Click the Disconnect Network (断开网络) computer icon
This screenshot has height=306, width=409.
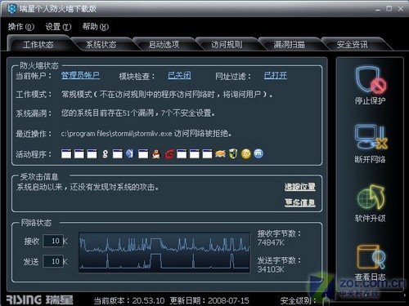click(x=371, y=137)
